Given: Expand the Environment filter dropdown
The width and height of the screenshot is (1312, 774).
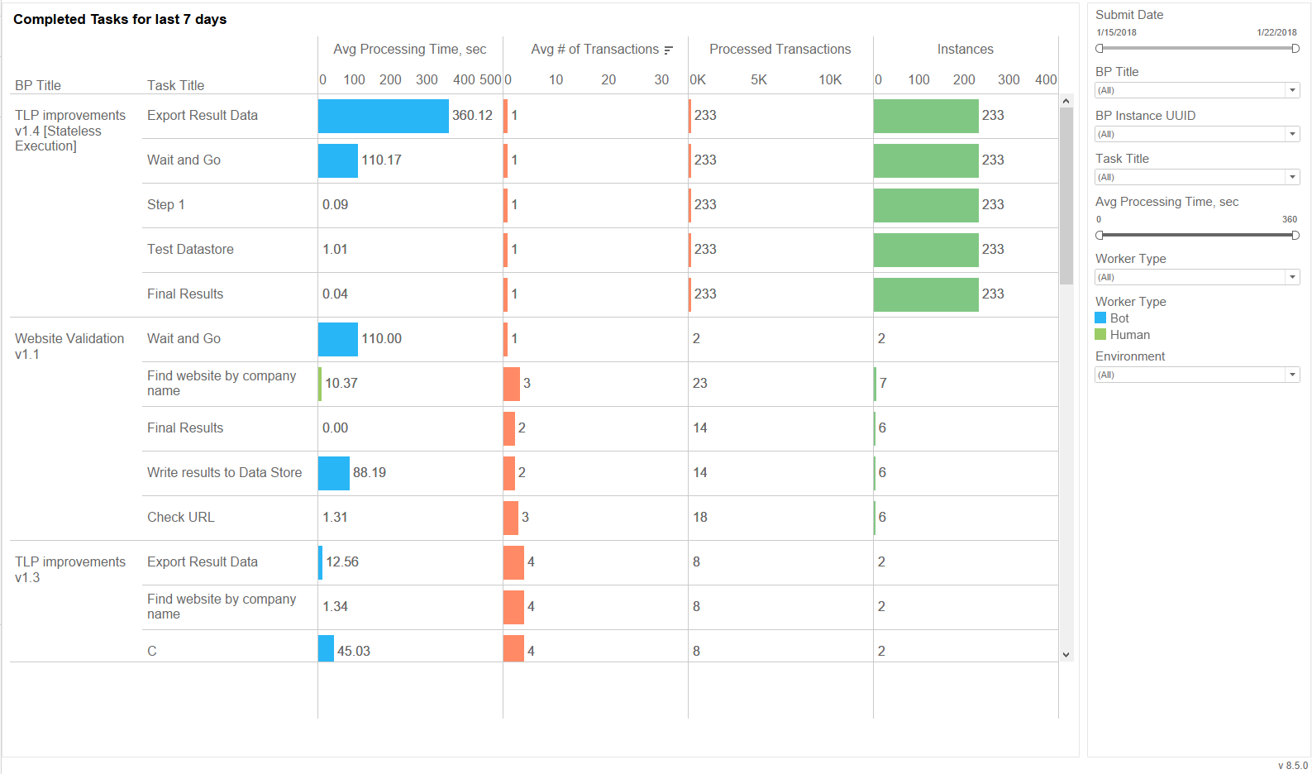Looking at the screenshot, I should [x=1197, y=375].
